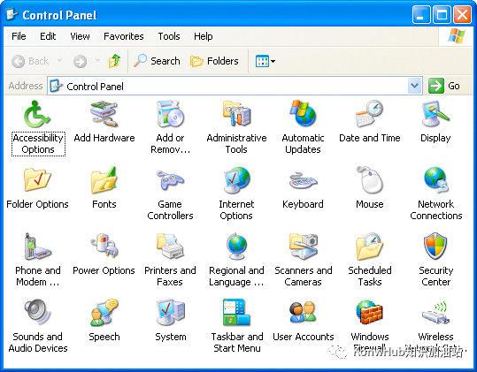The image size is (477, 372).
Task: Open User Accounts icon
Action: pos(303,313)
